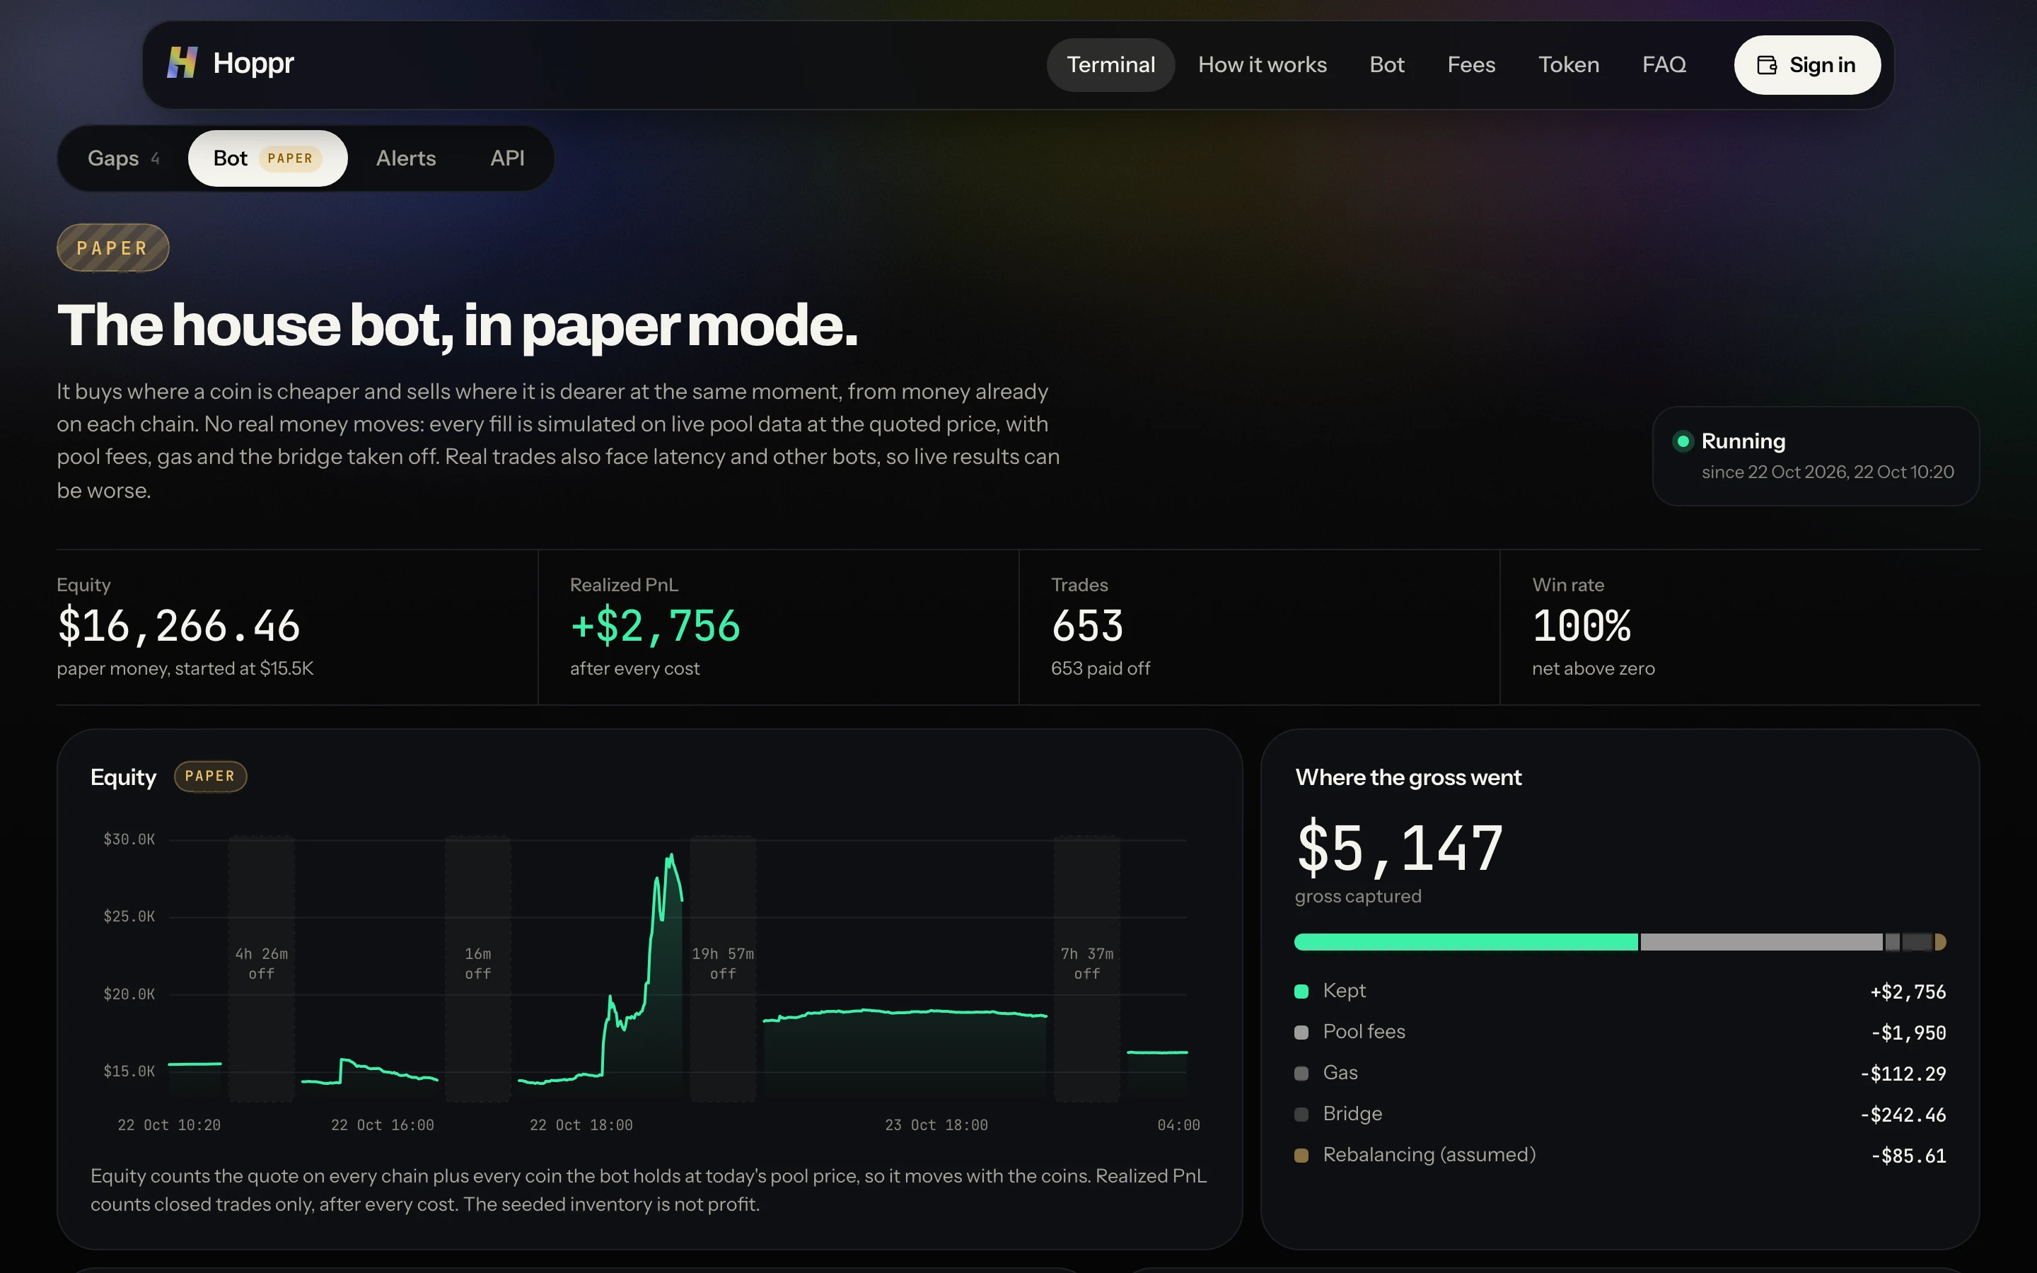
Task: Click the Gas legend dot
Action: tap(1301, 1074)
